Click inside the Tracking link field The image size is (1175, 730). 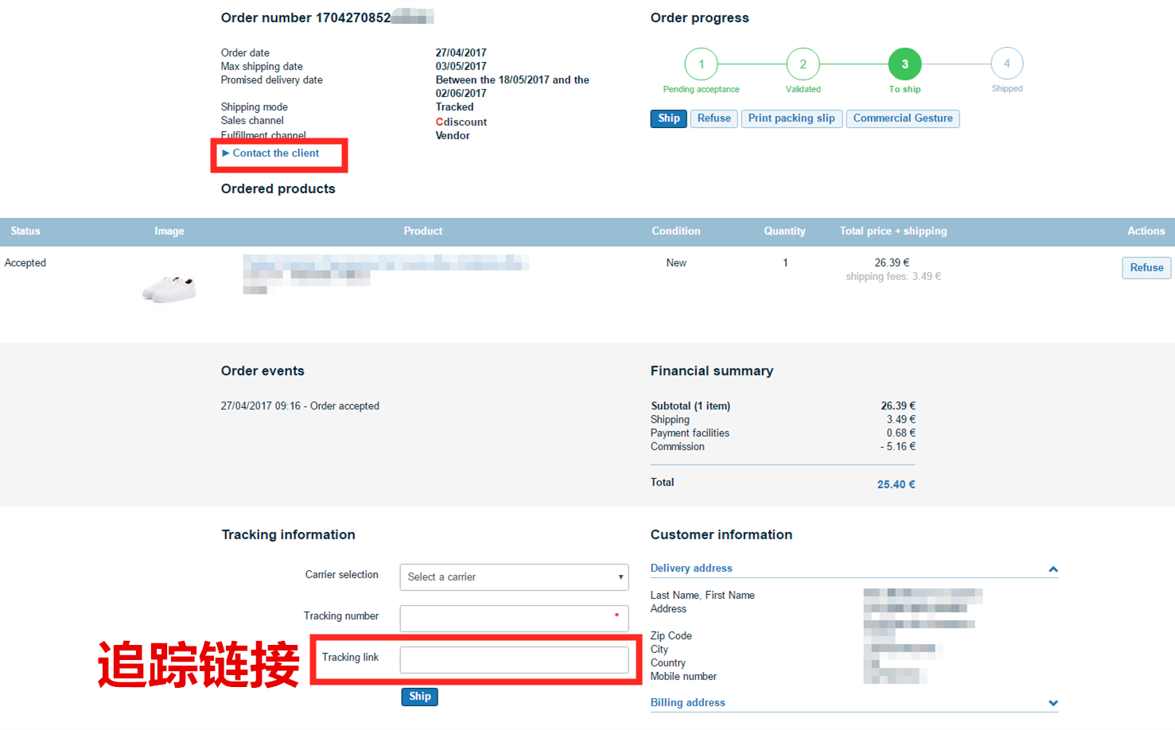pos(514,659)
